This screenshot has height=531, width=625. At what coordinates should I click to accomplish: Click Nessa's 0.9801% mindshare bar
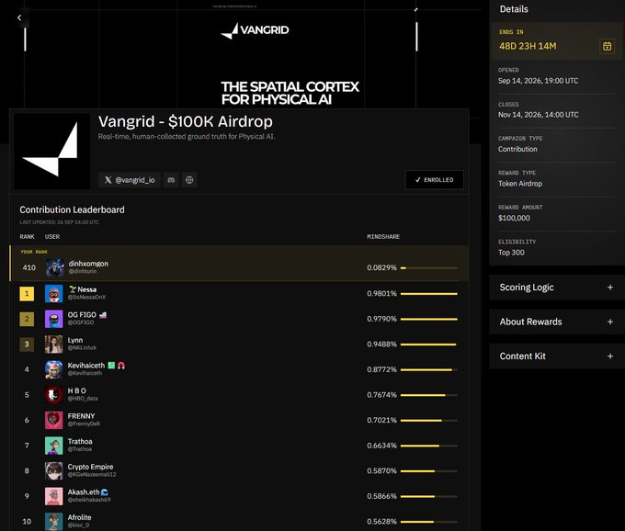pos(429,294)
